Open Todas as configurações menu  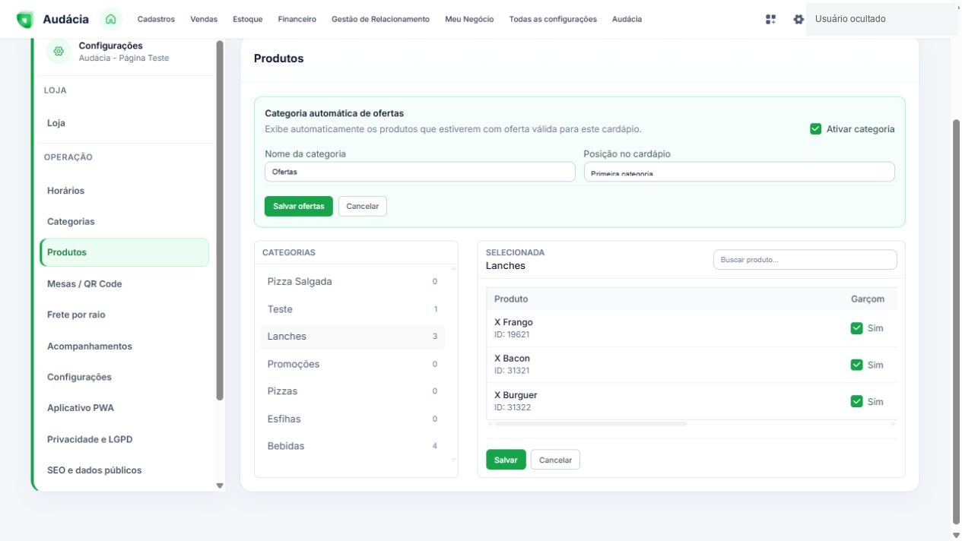coord(553,19)
